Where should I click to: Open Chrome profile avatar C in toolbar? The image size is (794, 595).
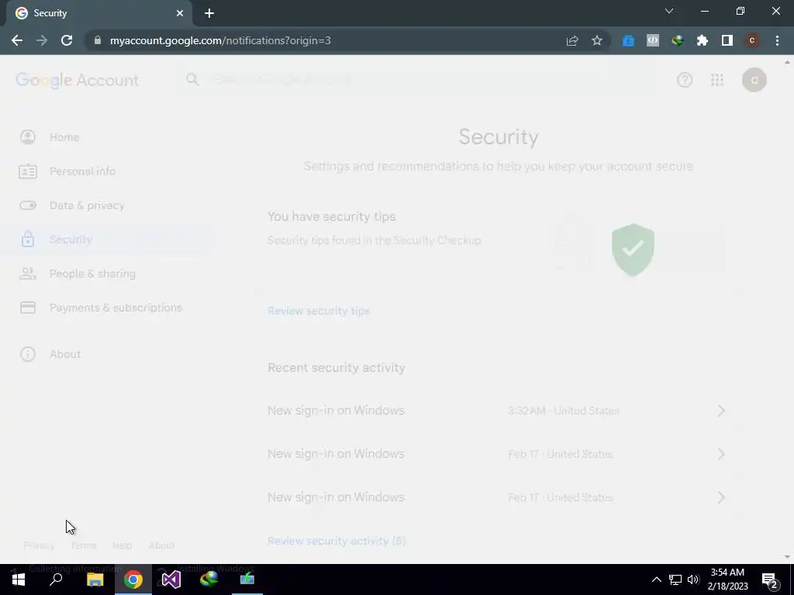752,40
